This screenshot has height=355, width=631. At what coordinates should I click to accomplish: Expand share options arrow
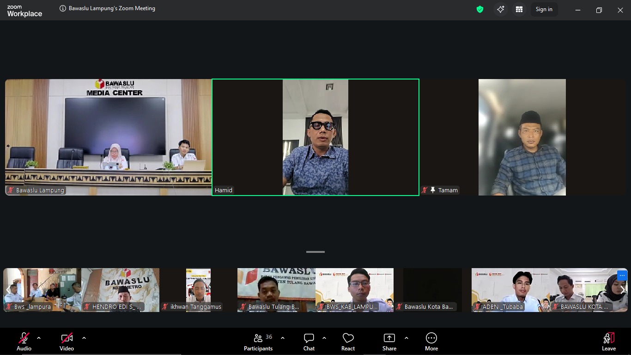(x=407, y=338)
